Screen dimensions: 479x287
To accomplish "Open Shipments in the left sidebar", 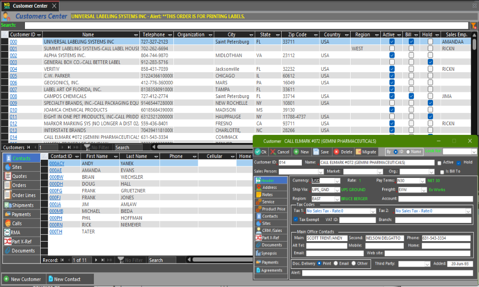I will tap(22, 205).
